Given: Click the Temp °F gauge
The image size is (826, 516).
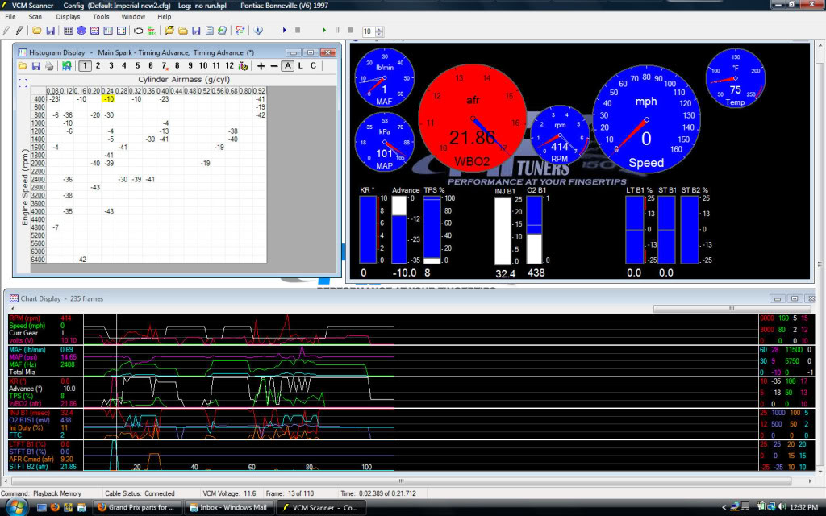Looking at the screenshot, I should (736, 78).
